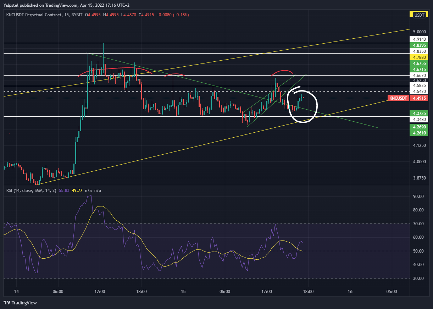Click the 4.8350 price level label
Image resolution: width=433 pixels, height=309 pixels.
(x=419, y=51)
